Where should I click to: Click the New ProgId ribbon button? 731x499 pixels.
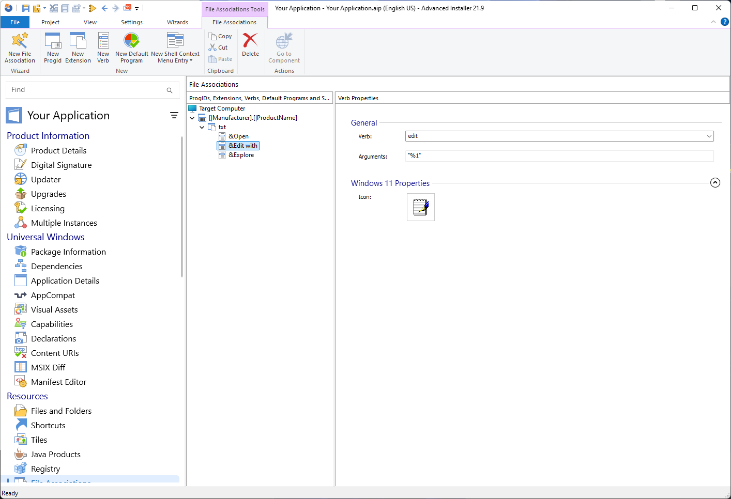53,48
